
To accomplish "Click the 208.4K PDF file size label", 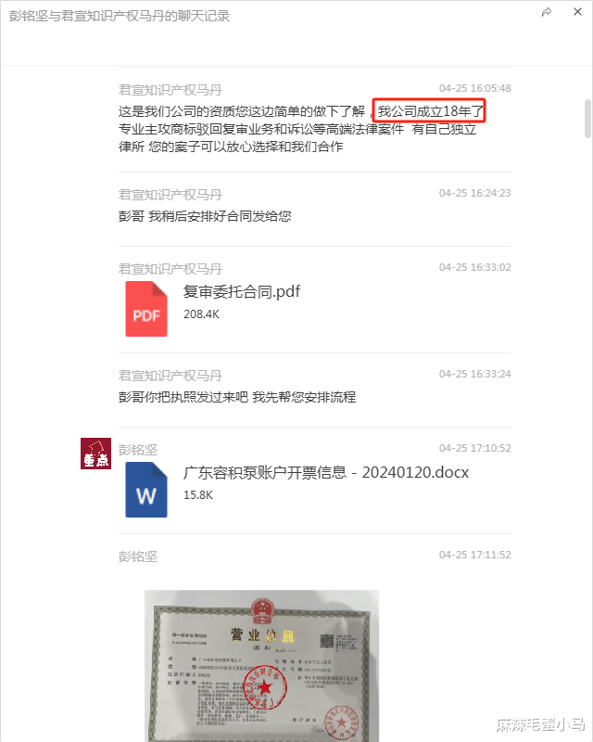I will [x=201, y=314].
